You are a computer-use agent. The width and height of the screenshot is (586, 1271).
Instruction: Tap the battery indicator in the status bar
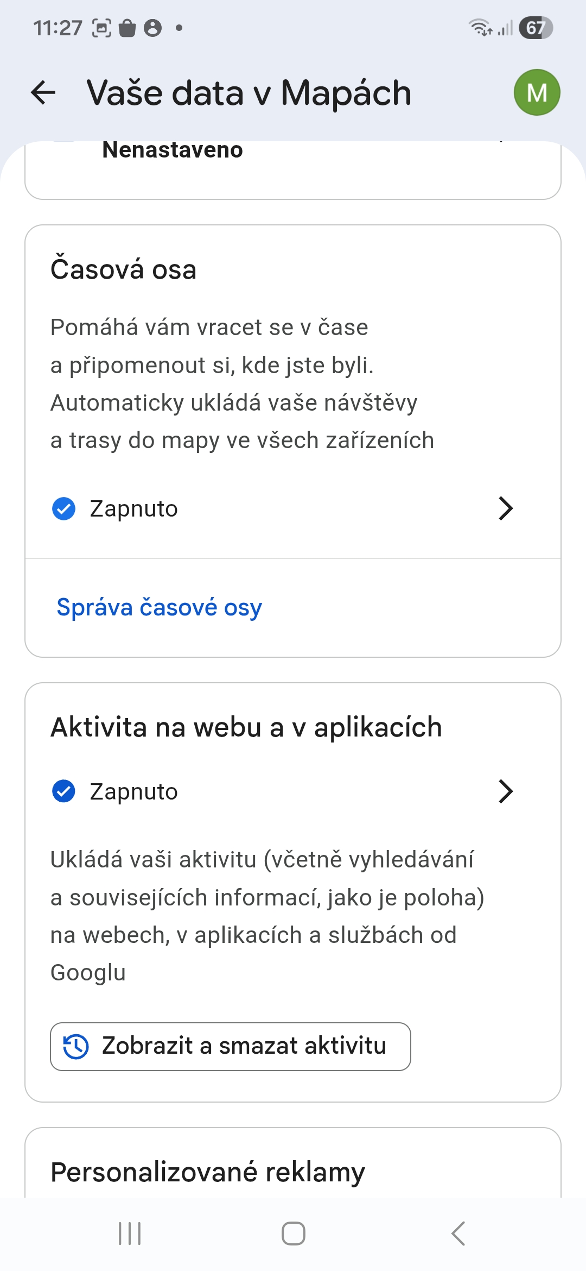(x=535, y=28)
